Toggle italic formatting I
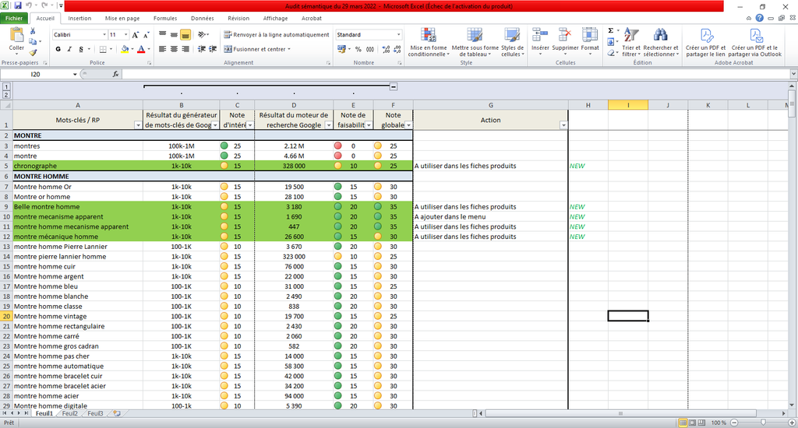The height and width of the screenshot is (428, 798). 69,49
